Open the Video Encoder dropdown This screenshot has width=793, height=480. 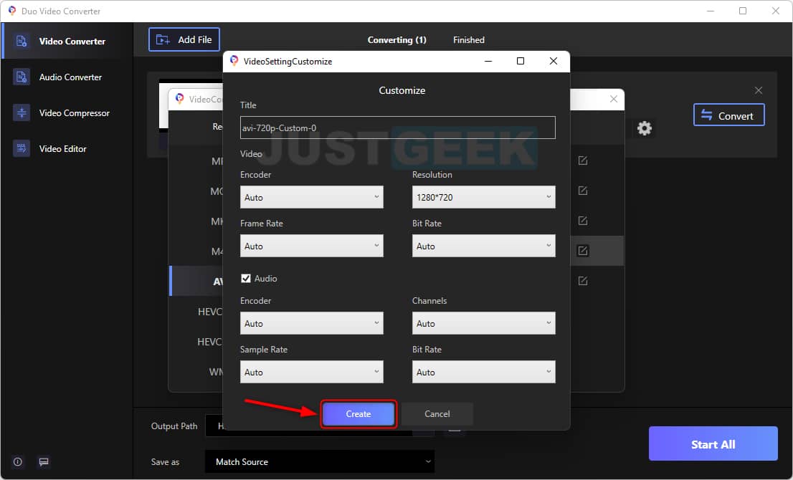[x=311, y=197]
